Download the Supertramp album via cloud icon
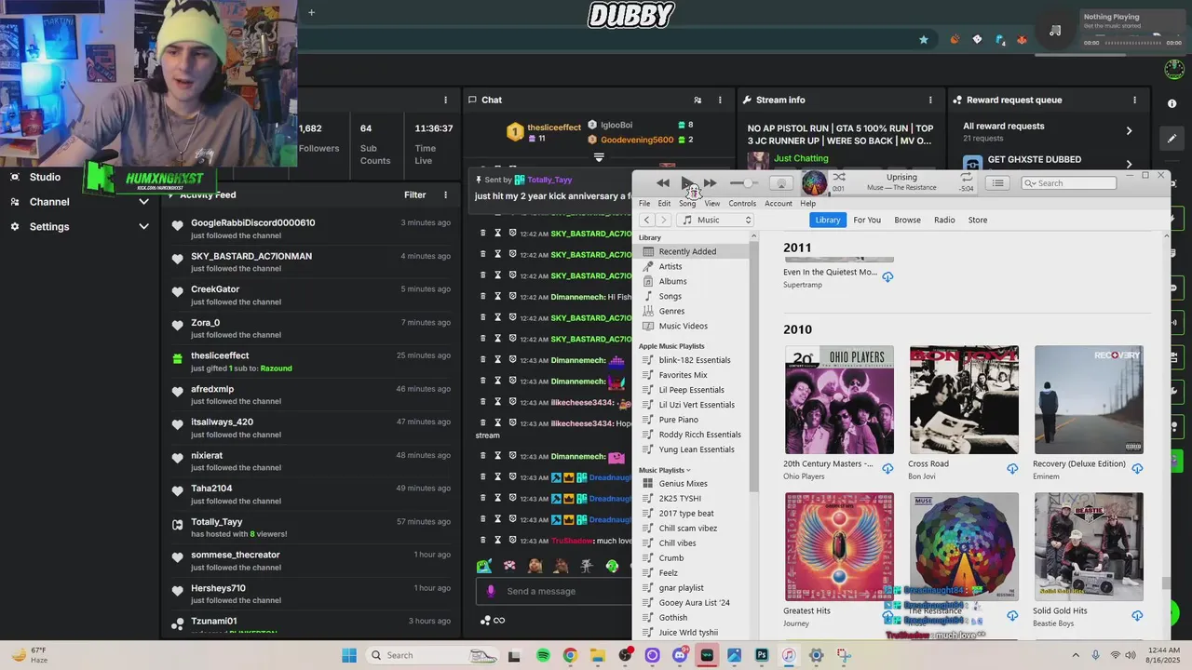The width and height of the screenshot is (1192, 670). (x=887, y=277)
